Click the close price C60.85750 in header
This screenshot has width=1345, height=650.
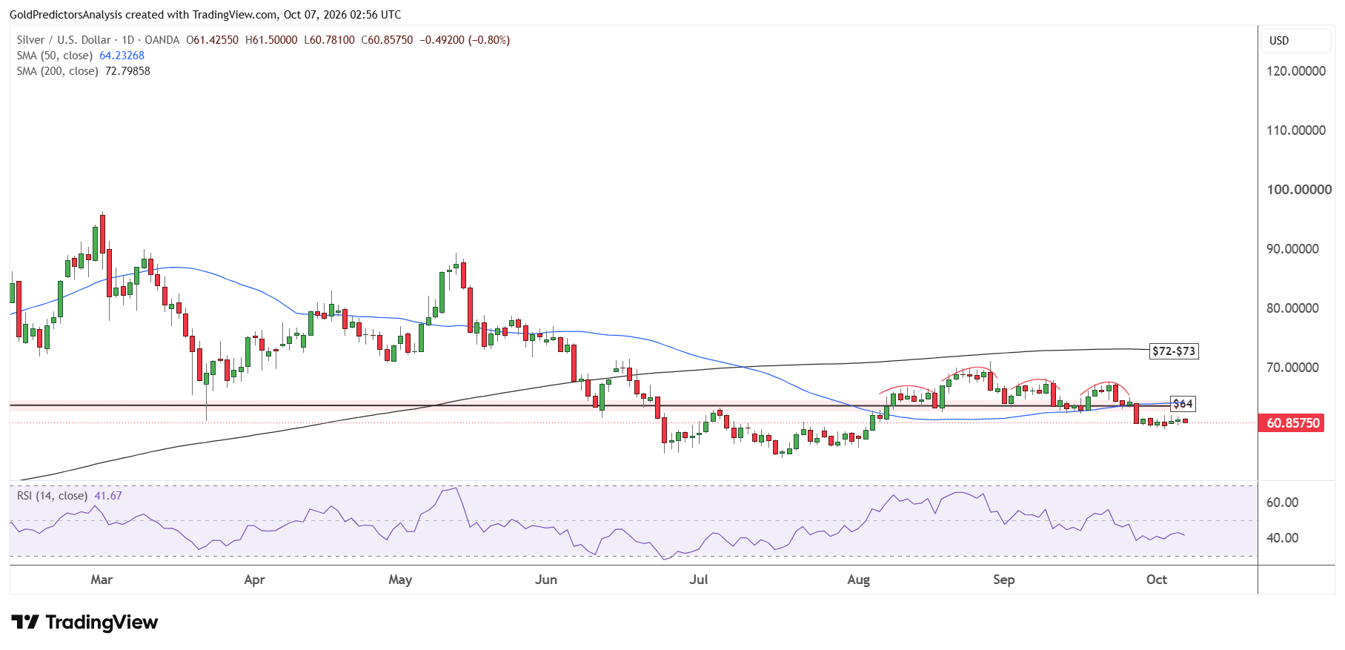[387, 40]
